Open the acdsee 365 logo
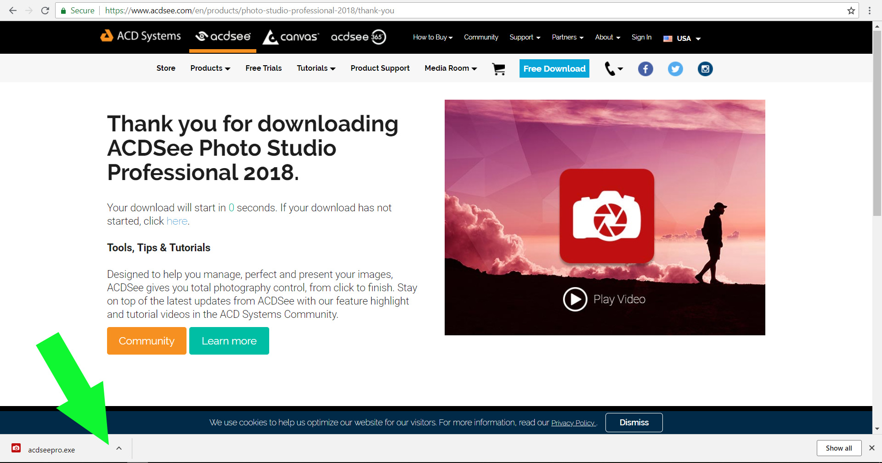Viewport: 882px width, 463px height. [358, 37]
